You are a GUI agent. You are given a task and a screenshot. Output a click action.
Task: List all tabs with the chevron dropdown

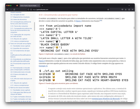(129, 5)
